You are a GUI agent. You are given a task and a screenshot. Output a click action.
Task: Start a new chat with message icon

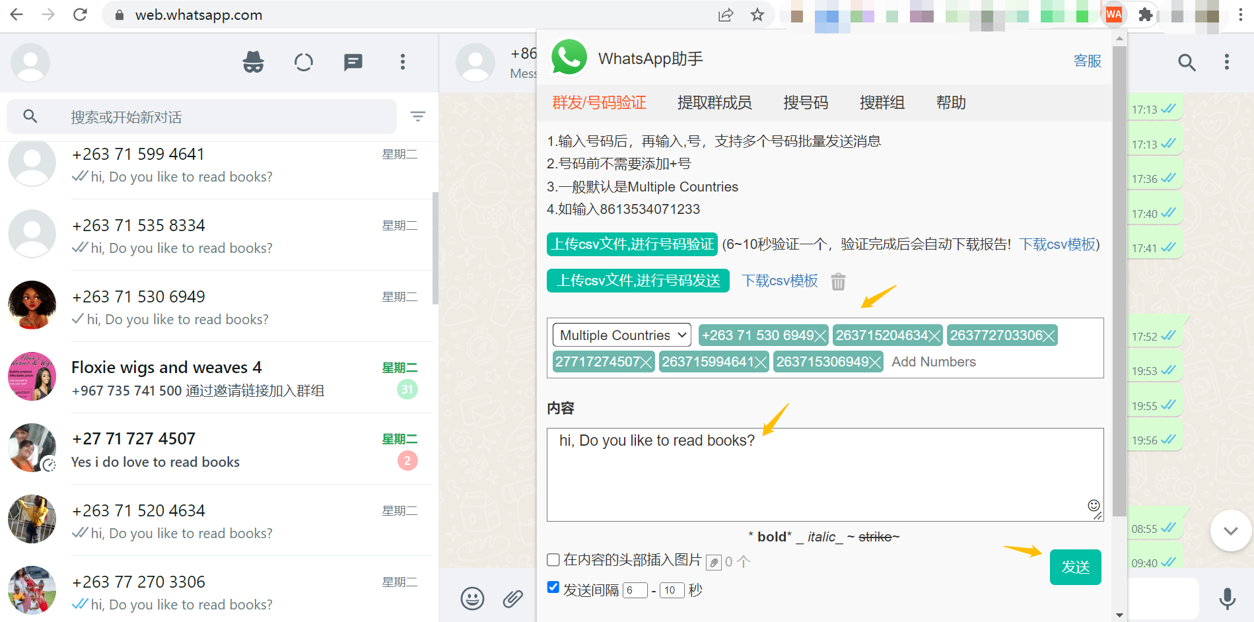coord(353,63)
